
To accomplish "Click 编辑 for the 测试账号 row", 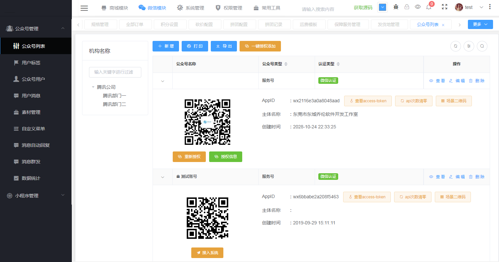I will click(457, 177).
